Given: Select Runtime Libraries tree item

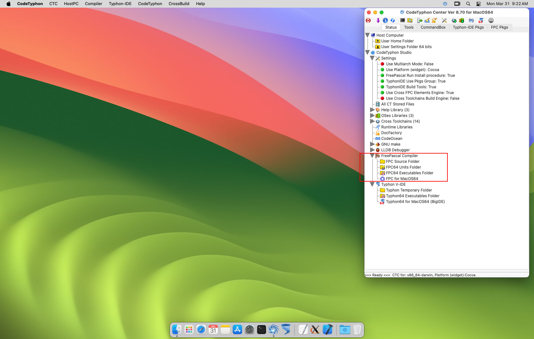Looking at the screenshot, I should coord(397,127).
